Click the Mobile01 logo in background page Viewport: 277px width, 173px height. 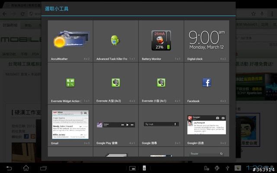coord(21,39)
